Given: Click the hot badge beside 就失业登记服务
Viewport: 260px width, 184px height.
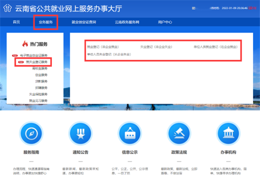Looking at the screenshot, I should pos(20,62).
